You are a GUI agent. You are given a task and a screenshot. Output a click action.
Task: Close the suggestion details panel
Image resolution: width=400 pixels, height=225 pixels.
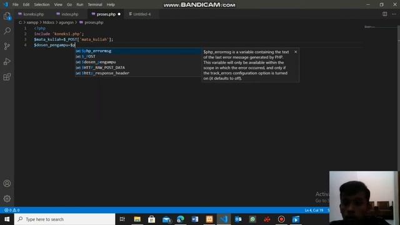pos(296,52)
